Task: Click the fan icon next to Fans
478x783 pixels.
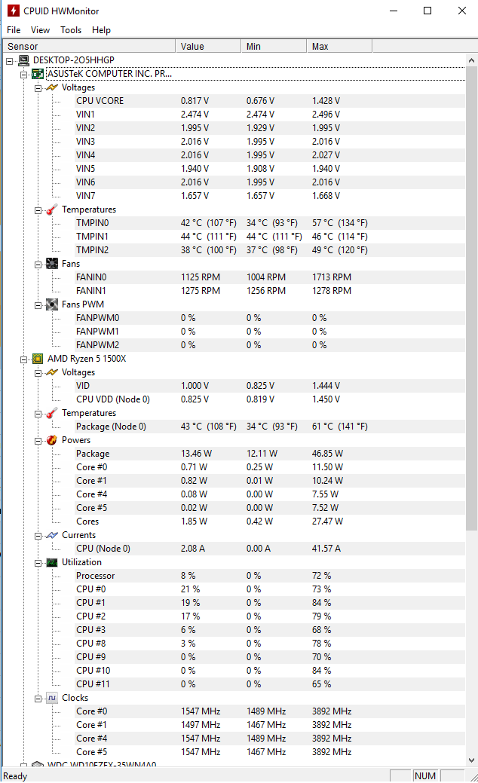Action: coord(51,264)
